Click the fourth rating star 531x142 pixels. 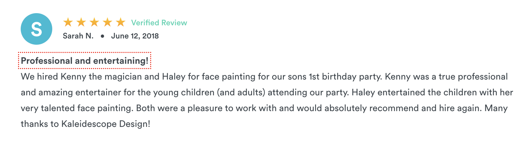pyautogui.click(x=107, y=22)
